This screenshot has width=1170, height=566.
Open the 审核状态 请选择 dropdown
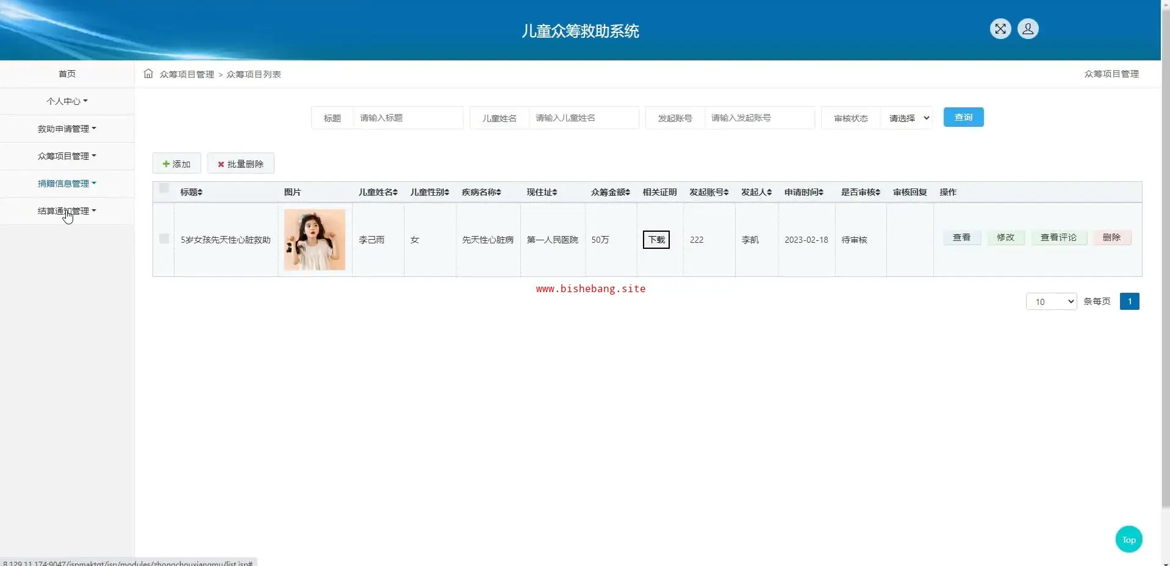908,118
